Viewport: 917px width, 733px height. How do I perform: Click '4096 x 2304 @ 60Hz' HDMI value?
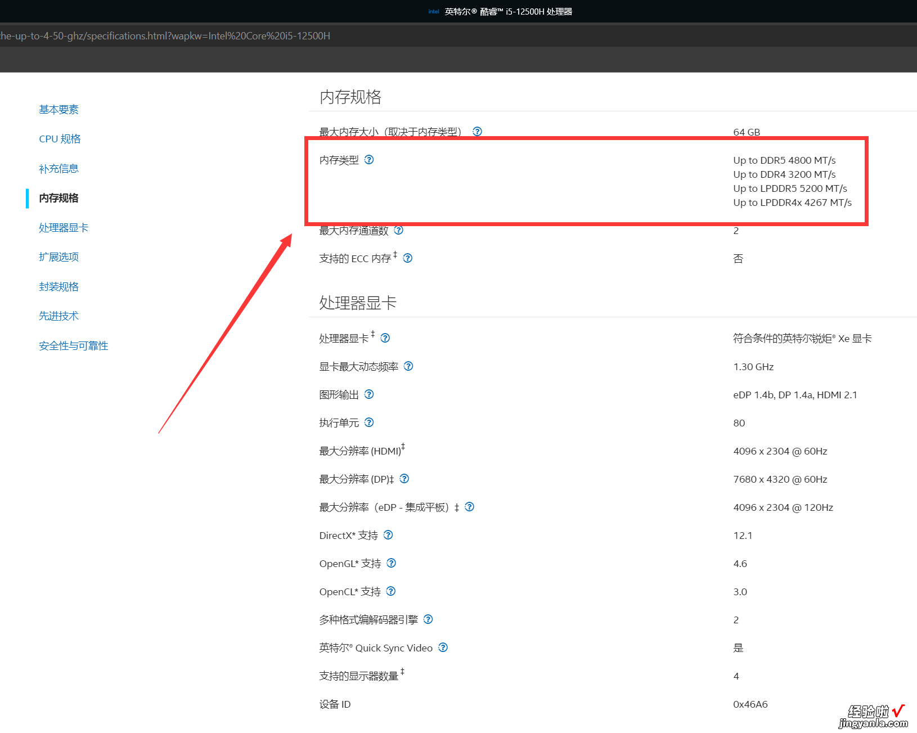(x=780, y=451)
